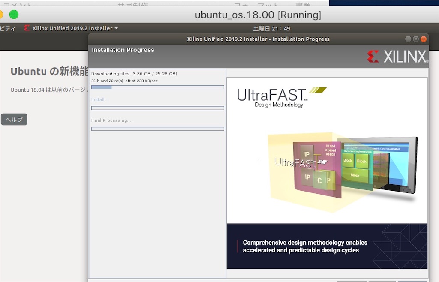Click the ヘルプ button in the Ubuntu welcome window
Image resolution: width=439 pixels, height=282 pixels.
click(14, 120)
